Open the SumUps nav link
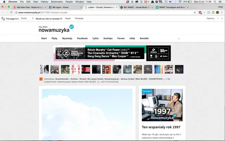Screen dimensions: 225x141 tap(108, 38)
